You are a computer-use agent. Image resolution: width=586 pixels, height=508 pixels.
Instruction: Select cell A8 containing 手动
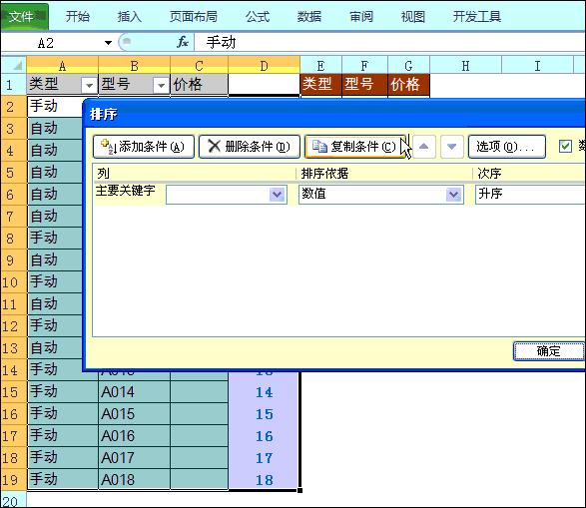(x=55, y=238)
